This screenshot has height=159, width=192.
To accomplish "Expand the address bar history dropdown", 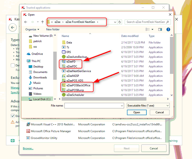I will (115, 22).
